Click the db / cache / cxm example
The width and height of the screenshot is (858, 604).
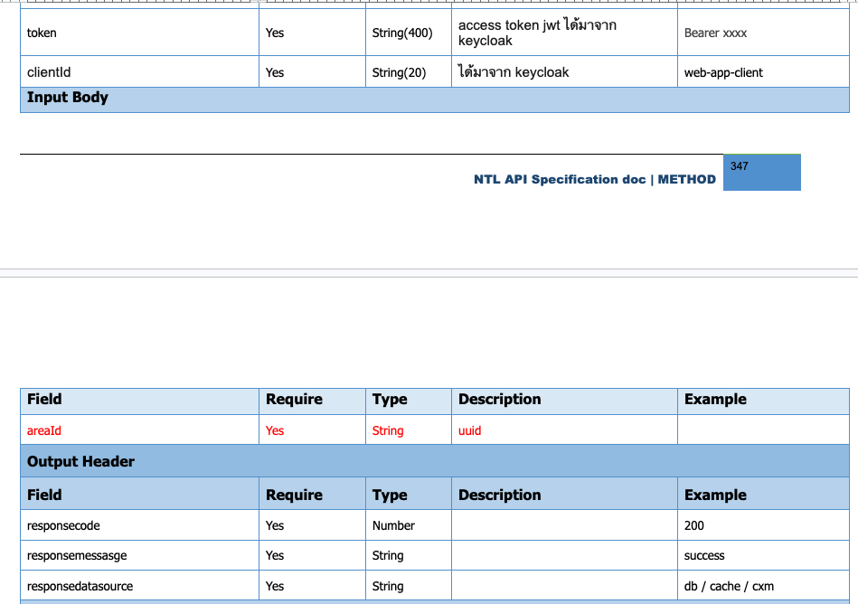[x=729, y=586]
